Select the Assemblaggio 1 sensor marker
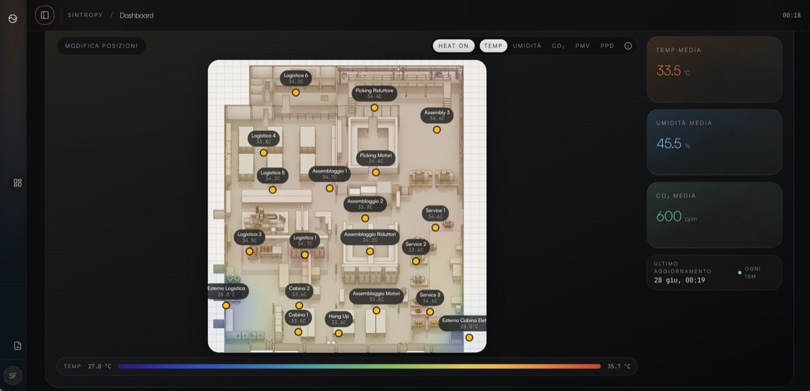810x391 pixels. coord(329,188)
